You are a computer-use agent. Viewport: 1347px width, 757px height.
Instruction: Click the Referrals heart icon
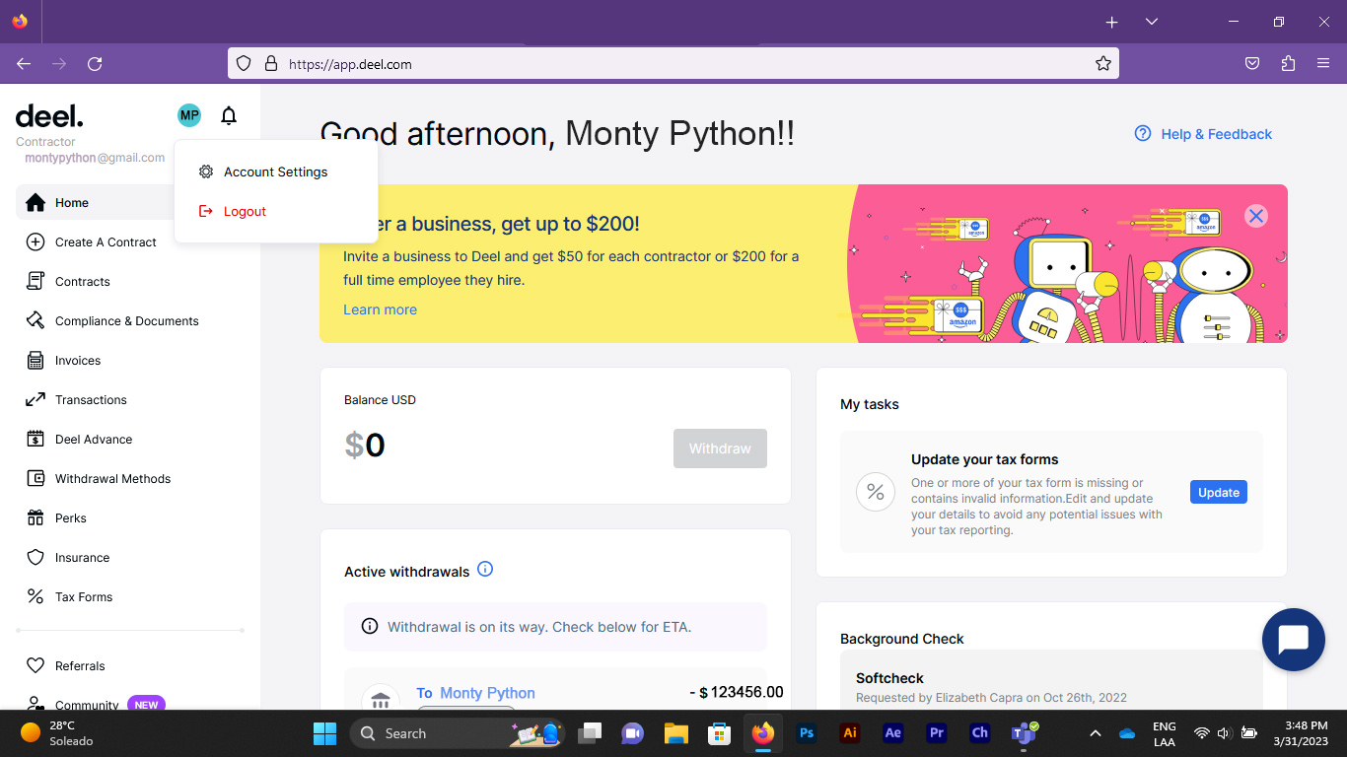tap(35, 666)
